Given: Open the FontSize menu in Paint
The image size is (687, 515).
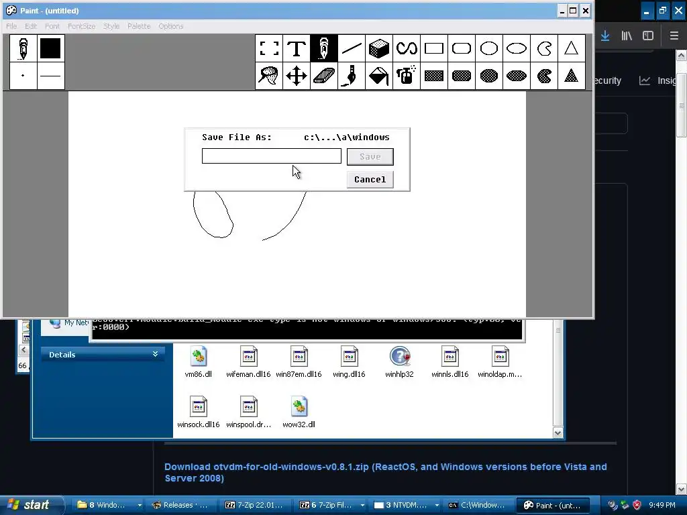Looking at the screenshot, I should (x=81, y=26).
